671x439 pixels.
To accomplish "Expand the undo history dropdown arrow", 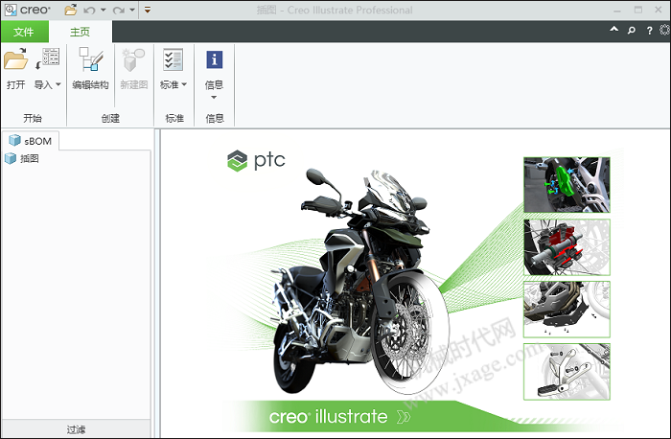I will pos(104,10).
